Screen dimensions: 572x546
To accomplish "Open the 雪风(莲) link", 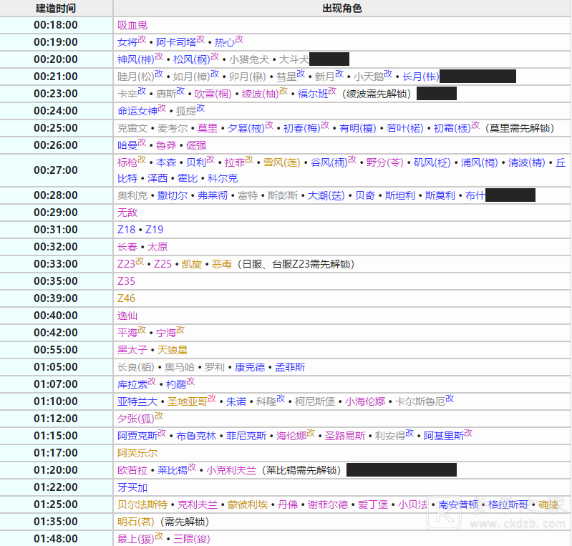I will [282, 162].
